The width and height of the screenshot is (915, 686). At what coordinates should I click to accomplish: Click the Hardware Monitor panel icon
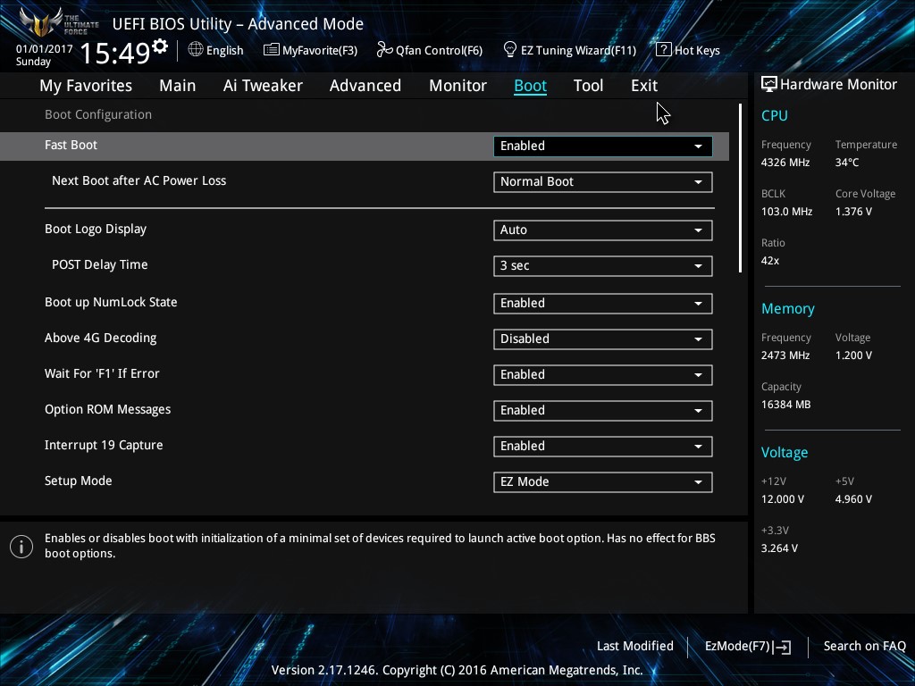pyautogui.click(x=768, y=84)
